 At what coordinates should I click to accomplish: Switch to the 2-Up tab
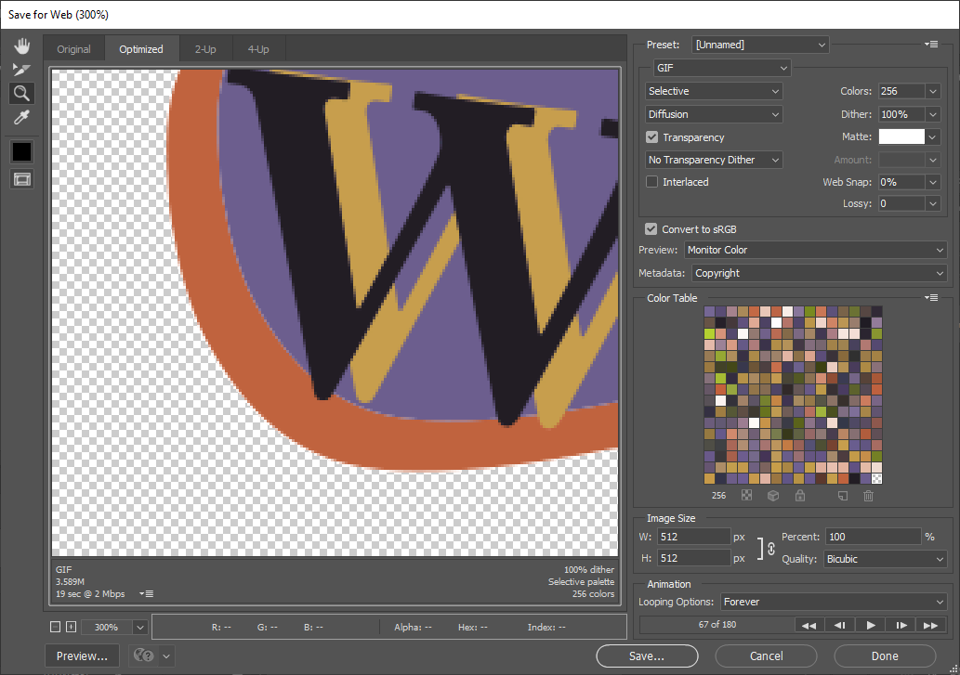205,49
